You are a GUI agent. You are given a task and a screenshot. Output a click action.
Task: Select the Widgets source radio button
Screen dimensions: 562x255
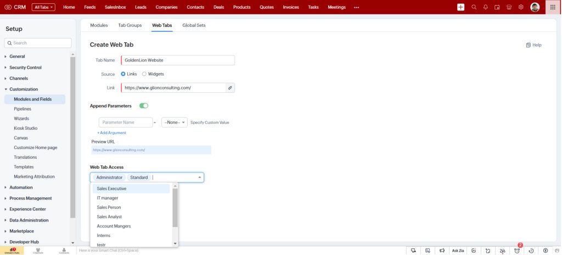click(x=144, y=74)
